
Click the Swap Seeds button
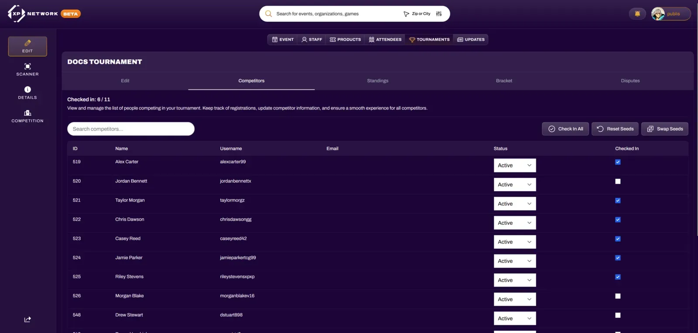[x=664, y=129]
